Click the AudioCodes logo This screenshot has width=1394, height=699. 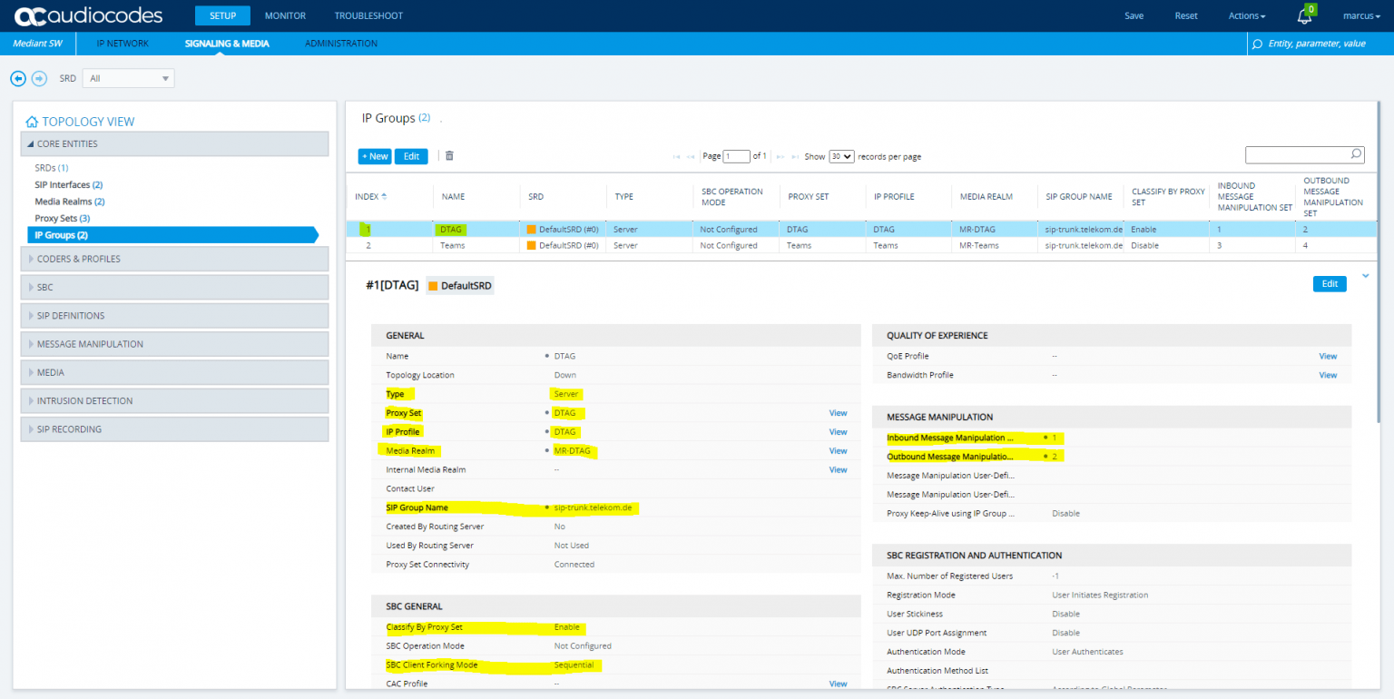(90, 15)
